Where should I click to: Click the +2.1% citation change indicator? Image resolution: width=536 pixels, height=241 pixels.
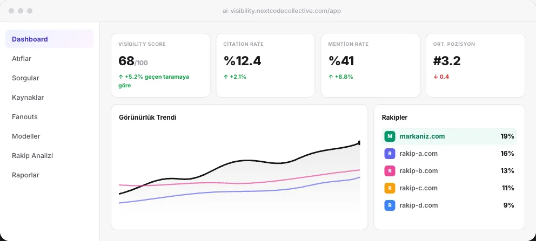click(235, 77)
